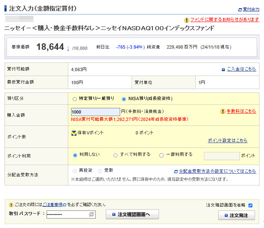Click the arrow icon beside ご入金はこちら
The image size is (264, 228).
click(223, 69)
